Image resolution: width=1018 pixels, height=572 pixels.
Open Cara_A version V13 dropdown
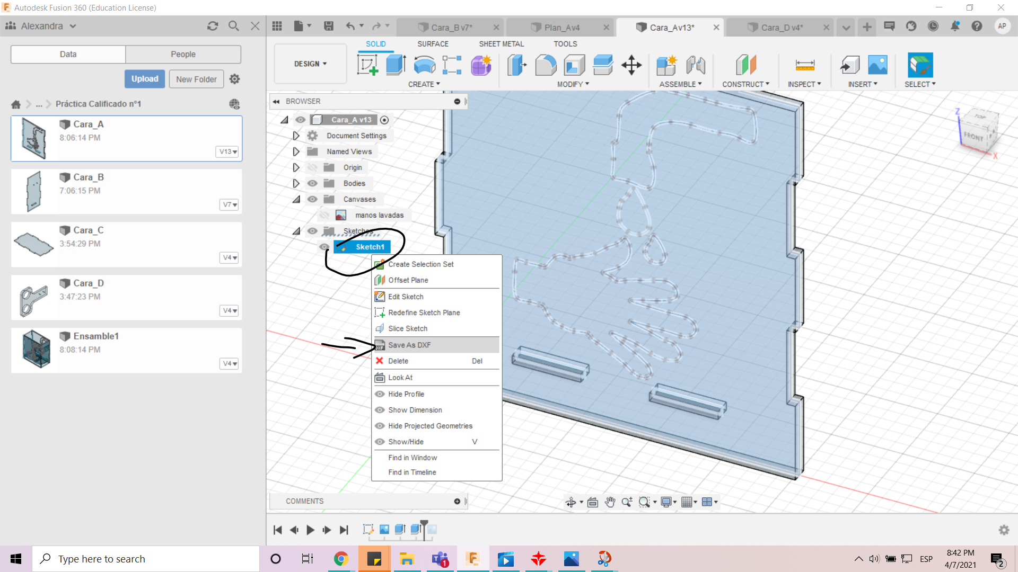coord(229,151)
